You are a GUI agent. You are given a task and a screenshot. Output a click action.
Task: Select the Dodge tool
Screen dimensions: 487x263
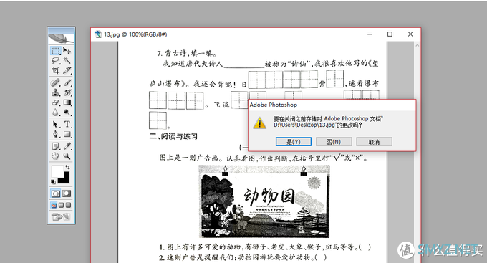[x=67, y=113]
